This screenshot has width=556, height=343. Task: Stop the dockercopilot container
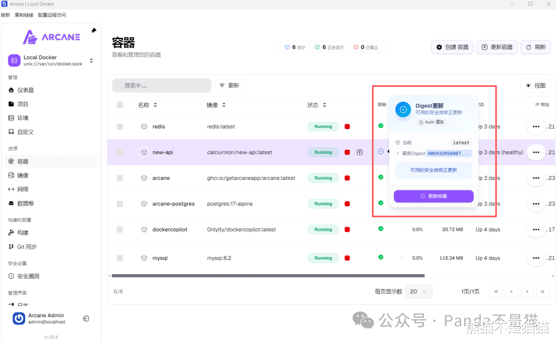click(x=347, y=230)
